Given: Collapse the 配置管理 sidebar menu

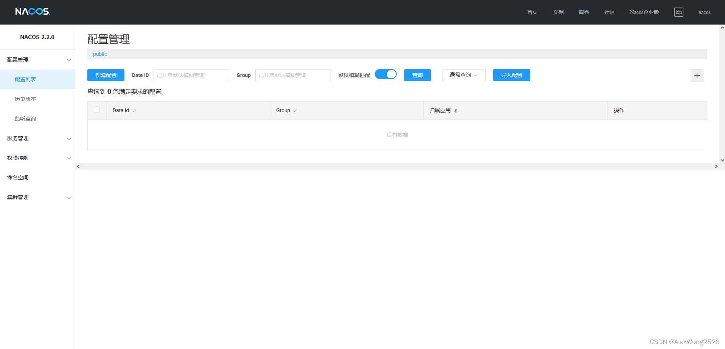Looking at the screenshot, I should click(x=37, y=60).
